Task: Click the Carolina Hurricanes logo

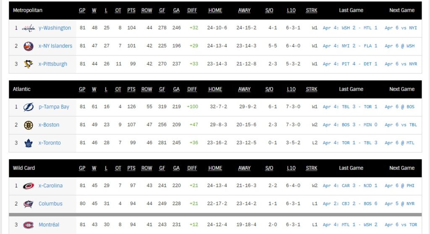Action: 29,186
